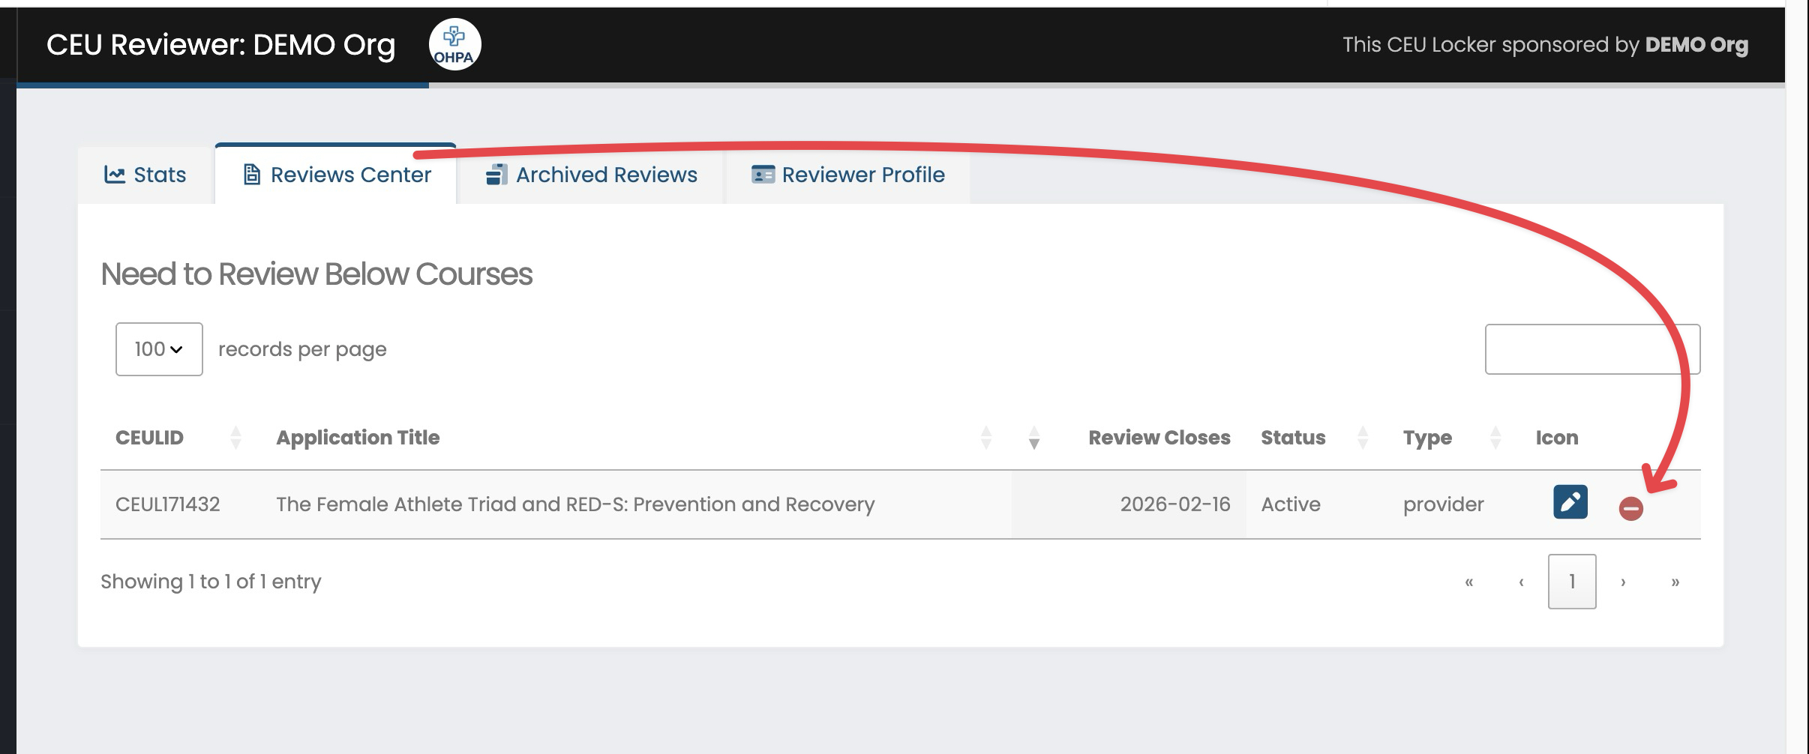Click the Female Athlete Triad course title
Viewport: 1809px width, 754px height.
[574, 504]
